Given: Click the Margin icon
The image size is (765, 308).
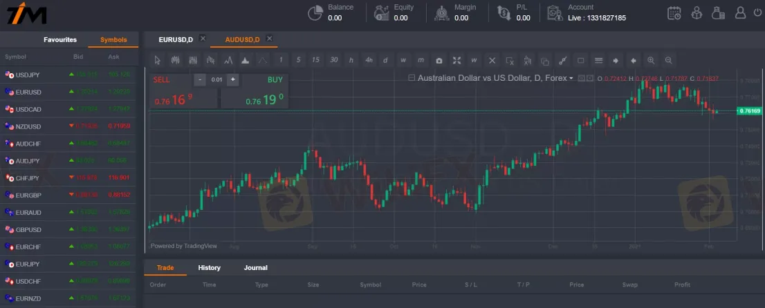Looking at the screenshot, I should coord(443,12).
